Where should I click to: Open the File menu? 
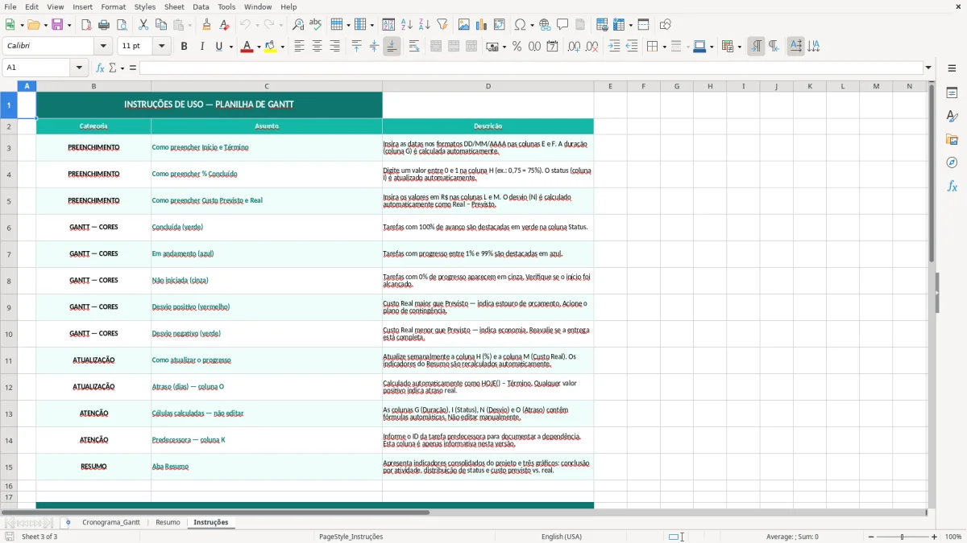[10, 6]
